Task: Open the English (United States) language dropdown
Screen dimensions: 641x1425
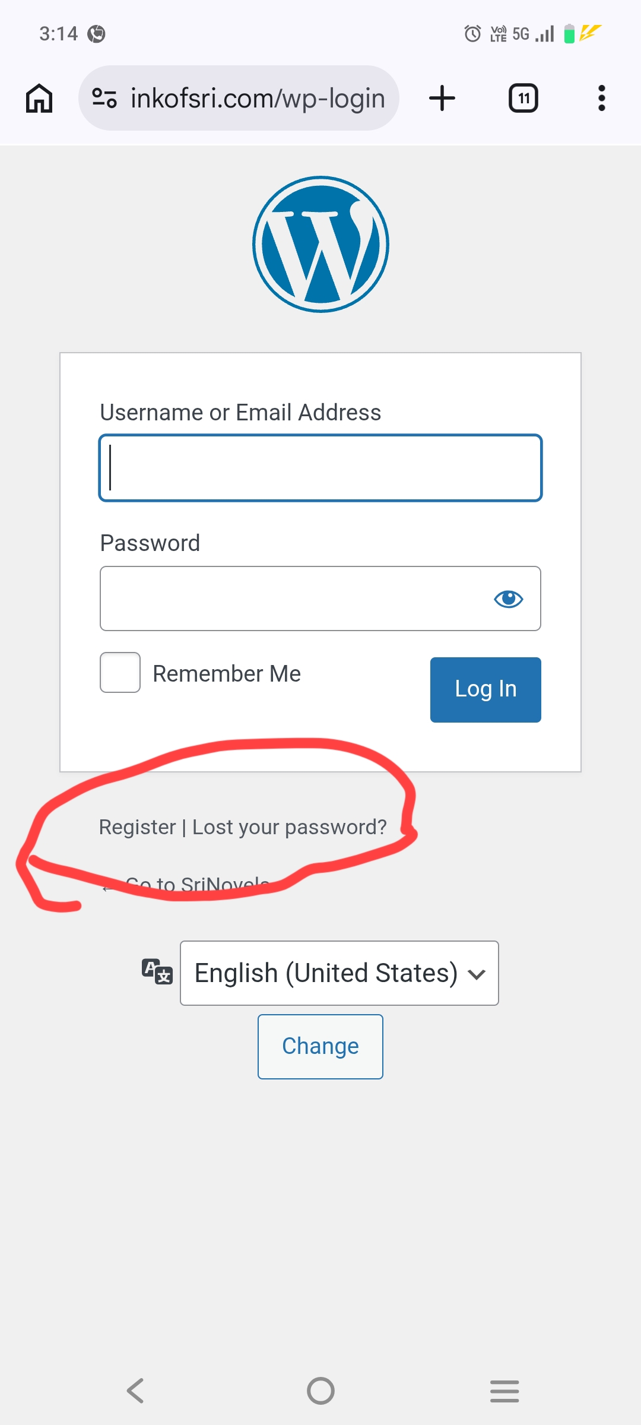Action: click(x=339, y=973)
